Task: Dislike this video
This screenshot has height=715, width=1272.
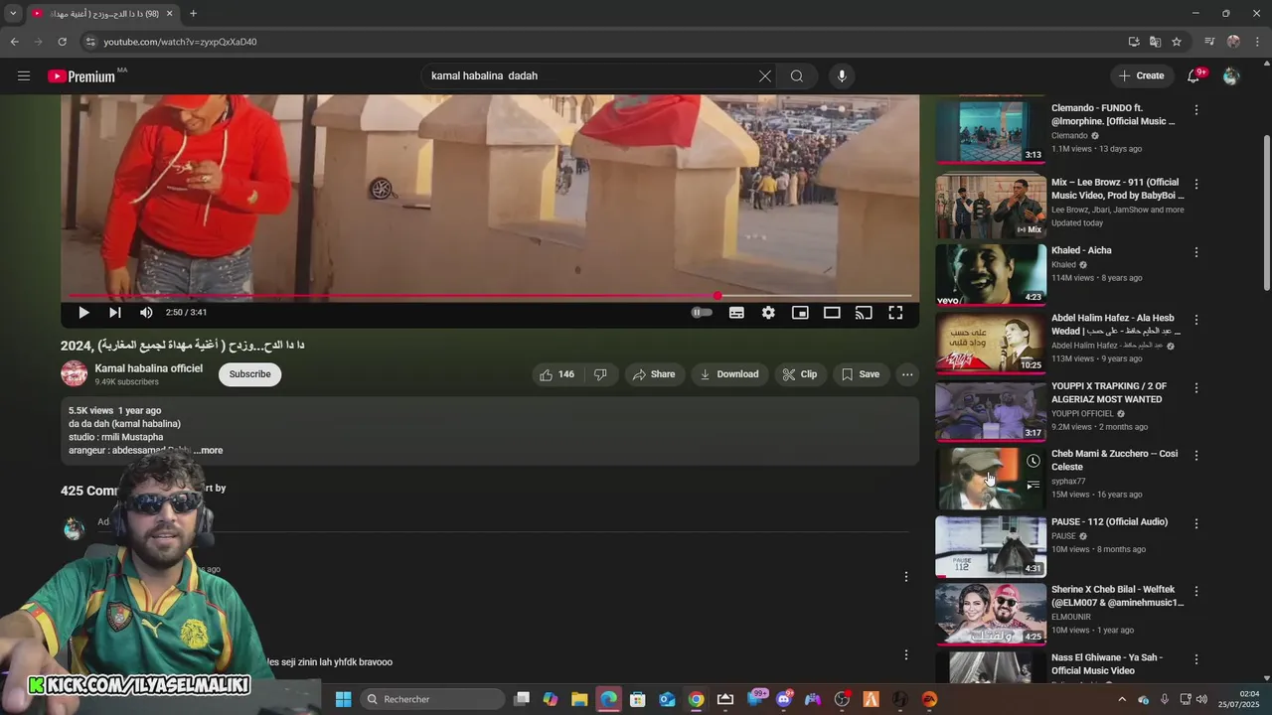Action: [600, 374]
